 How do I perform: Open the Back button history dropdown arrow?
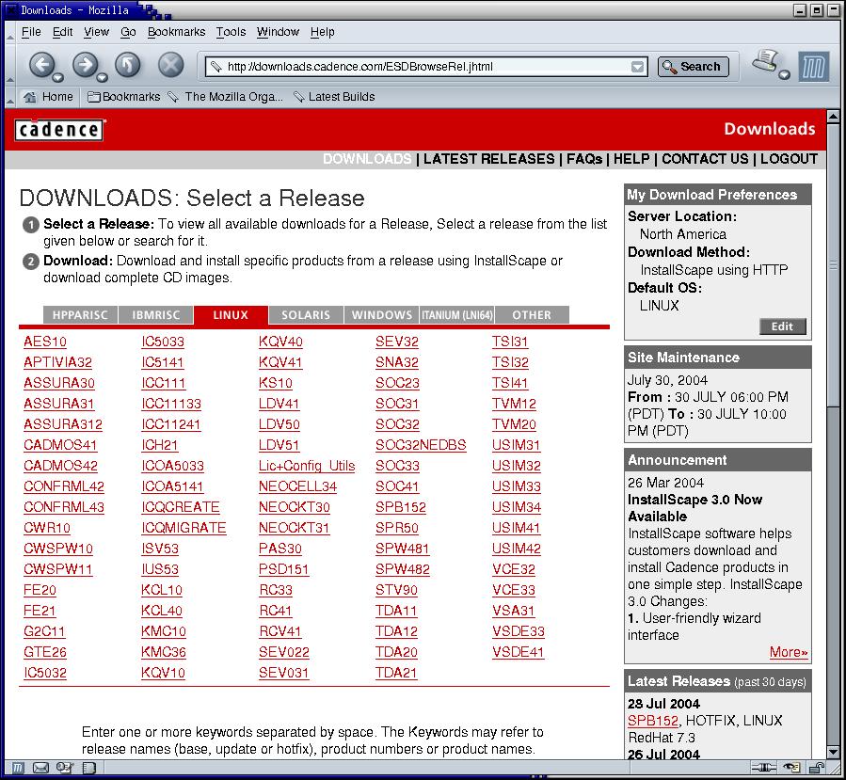tap(58, 77)
